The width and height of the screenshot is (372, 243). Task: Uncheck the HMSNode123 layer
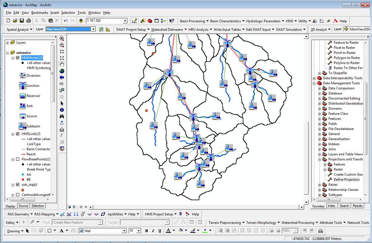point(17,58)
